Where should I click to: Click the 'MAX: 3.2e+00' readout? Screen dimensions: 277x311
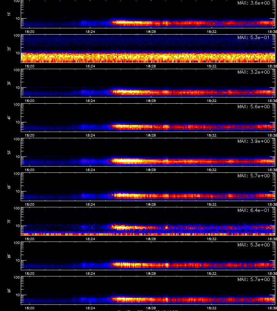[254, 72]
